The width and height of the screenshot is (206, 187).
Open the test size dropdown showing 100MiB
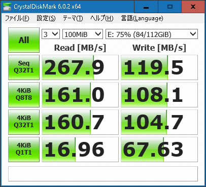(x=83, y=34)
